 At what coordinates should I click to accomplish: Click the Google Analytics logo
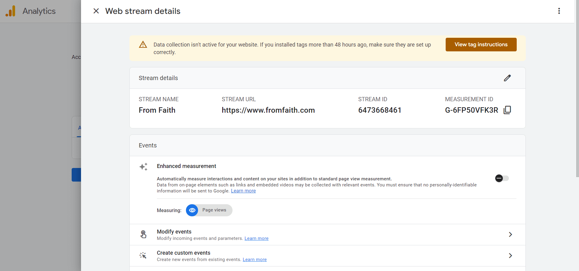(x=11, y=11)
